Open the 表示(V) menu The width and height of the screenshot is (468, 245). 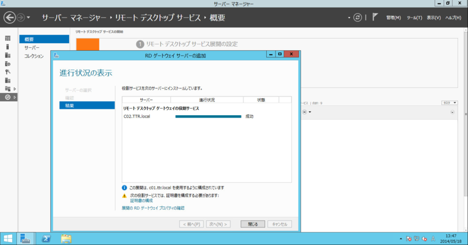pos(433,18)
